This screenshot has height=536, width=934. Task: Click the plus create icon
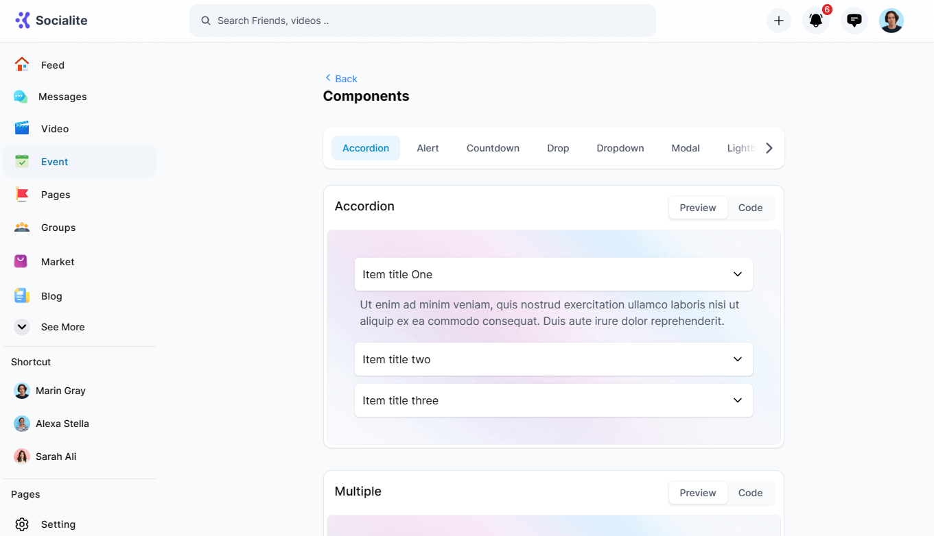click(778, 21)
